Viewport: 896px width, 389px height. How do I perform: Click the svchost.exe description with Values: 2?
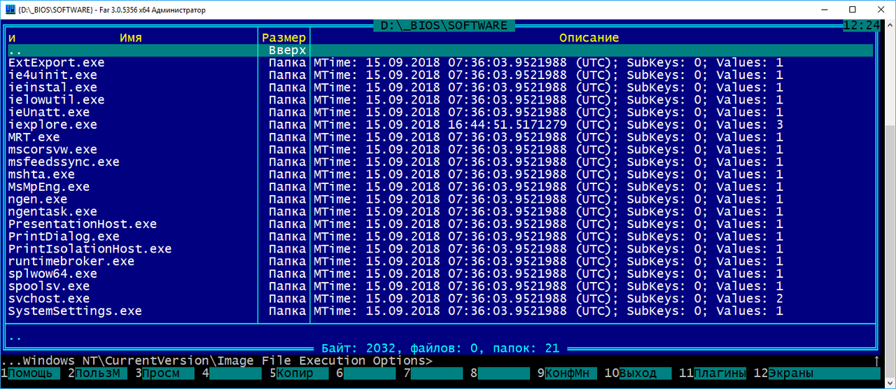pyautogui.click(x=548, y=299)
